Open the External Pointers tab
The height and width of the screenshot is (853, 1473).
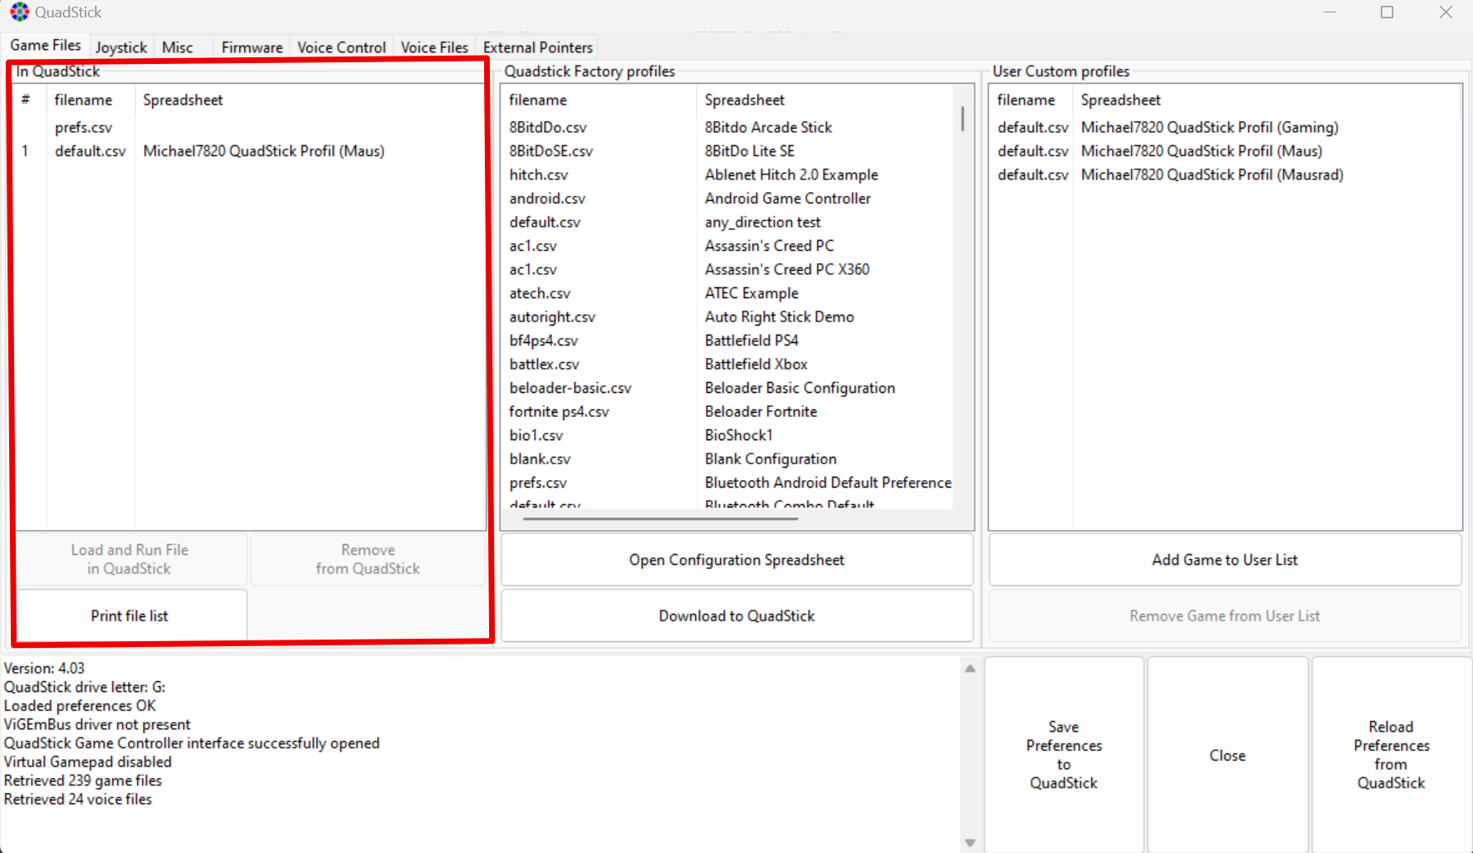click(x=537, y=47)
